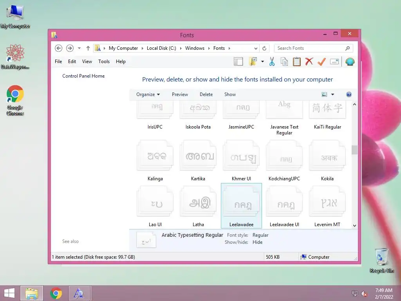
Task: Click the Cut scissors icon
Action: 272,62
